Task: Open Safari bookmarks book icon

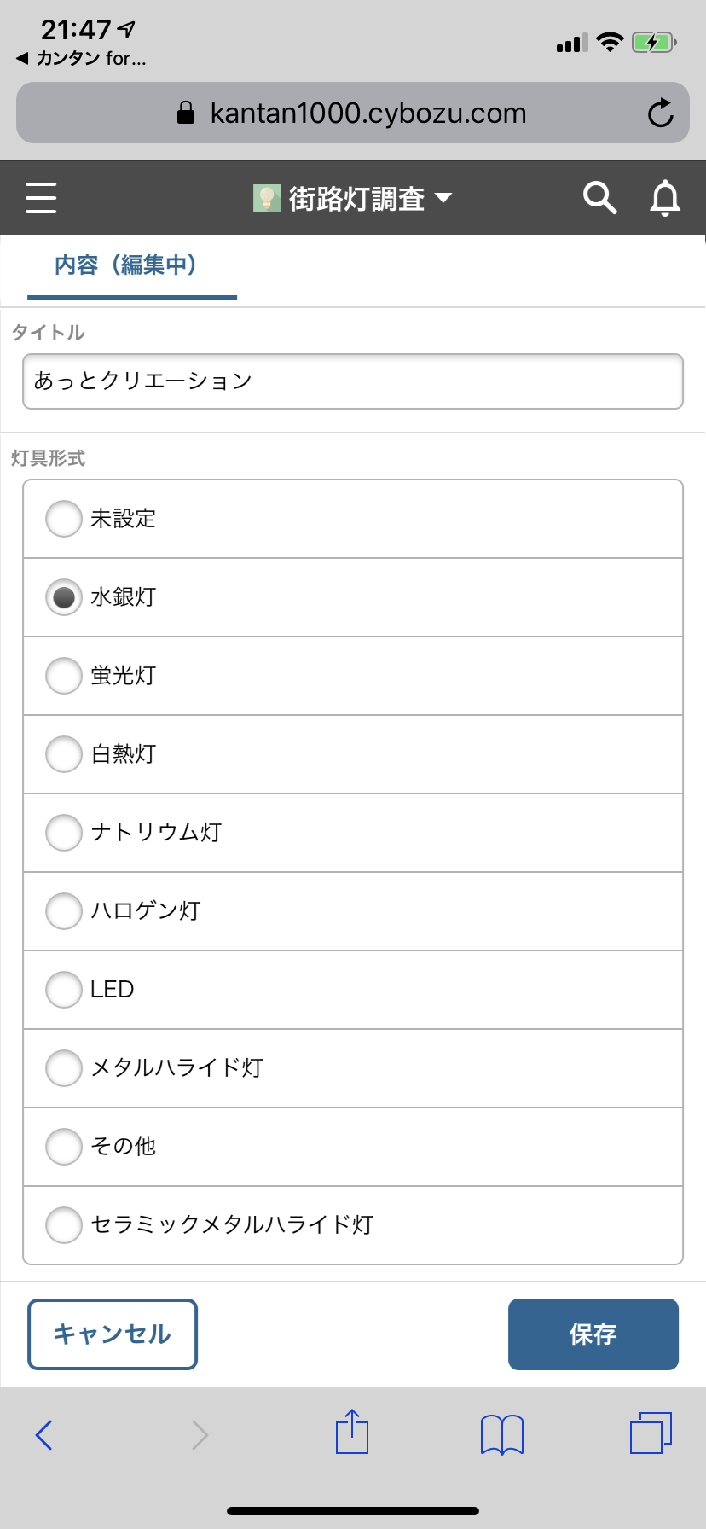Action: [502, 1434]
